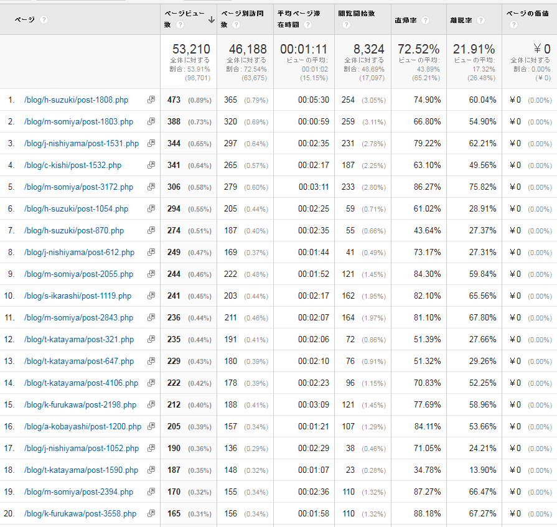557x527 pixels.
Task: Open /blog/m-somiya/post-1803.php link
Action: (78, 121)
